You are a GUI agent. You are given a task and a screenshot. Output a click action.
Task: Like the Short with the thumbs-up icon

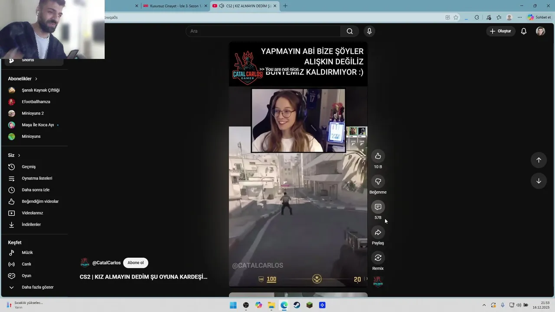coord(378,156)
